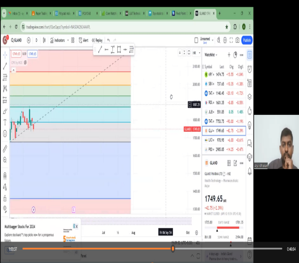This screenshot has height=263, width=299.
Task: Seek video using the orange progress knob
Action: pos(173,248)
